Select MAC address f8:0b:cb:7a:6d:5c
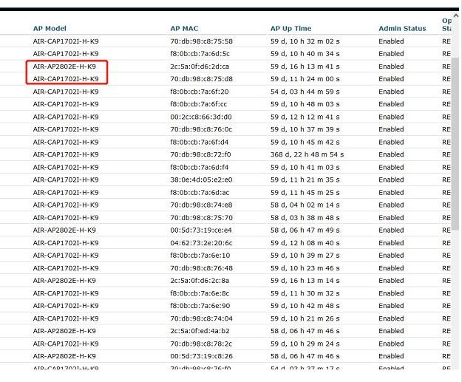Viewport: 462px width, 382px height. [x=200, y=54]
